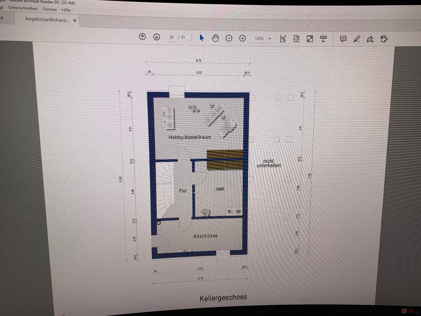Select the highlighter pen tool
Image resolution: width=421 pixels, height=316 pixels.
(x=357, y=39)
